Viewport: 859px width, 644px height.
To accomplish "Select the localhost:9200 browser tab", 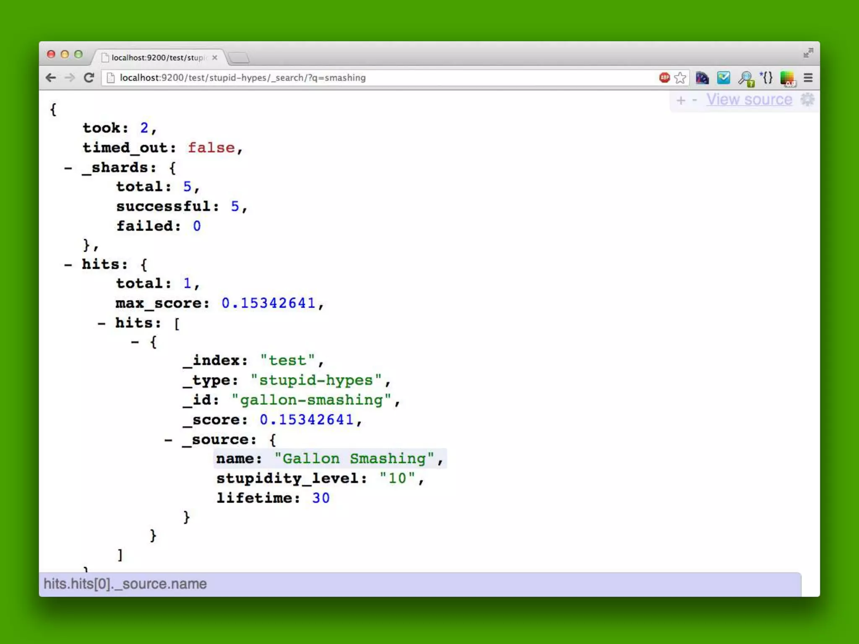I will (159, 57).
